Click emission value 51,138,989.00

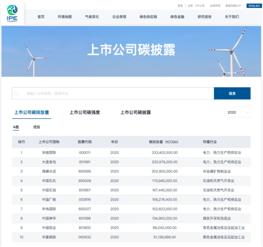(x=165, y=237)
